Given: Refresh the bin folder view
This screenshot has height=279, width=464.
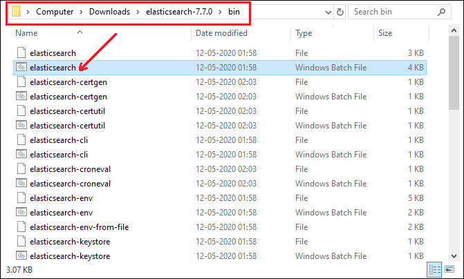Looking at the screenshot, I should tap(340, 12).
